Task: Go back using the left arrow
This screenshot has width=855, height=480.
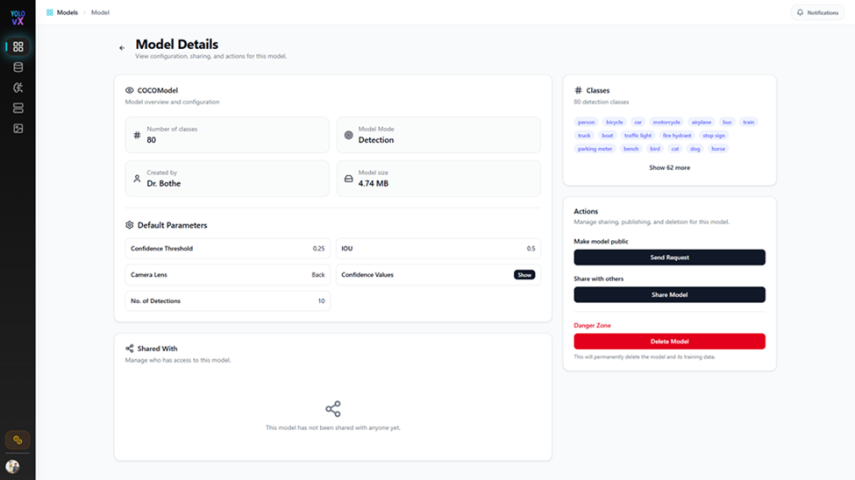Action: point(122,48)
